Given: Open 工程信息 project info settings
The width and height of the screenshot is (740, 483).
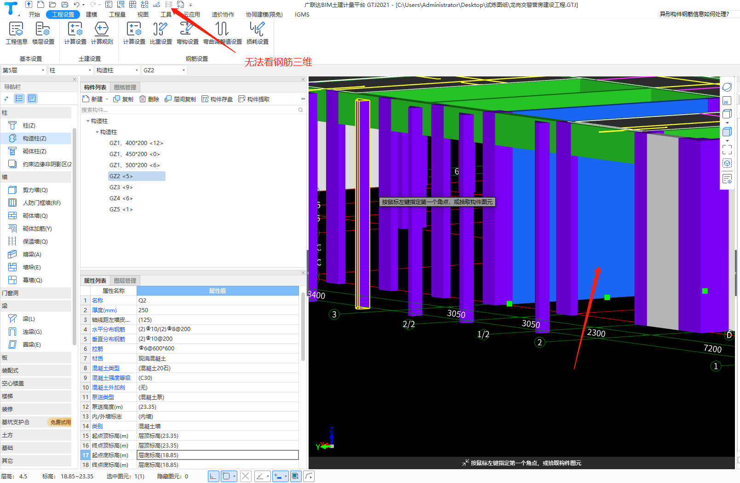Looking at the screenshot, I should coord(16,33).
